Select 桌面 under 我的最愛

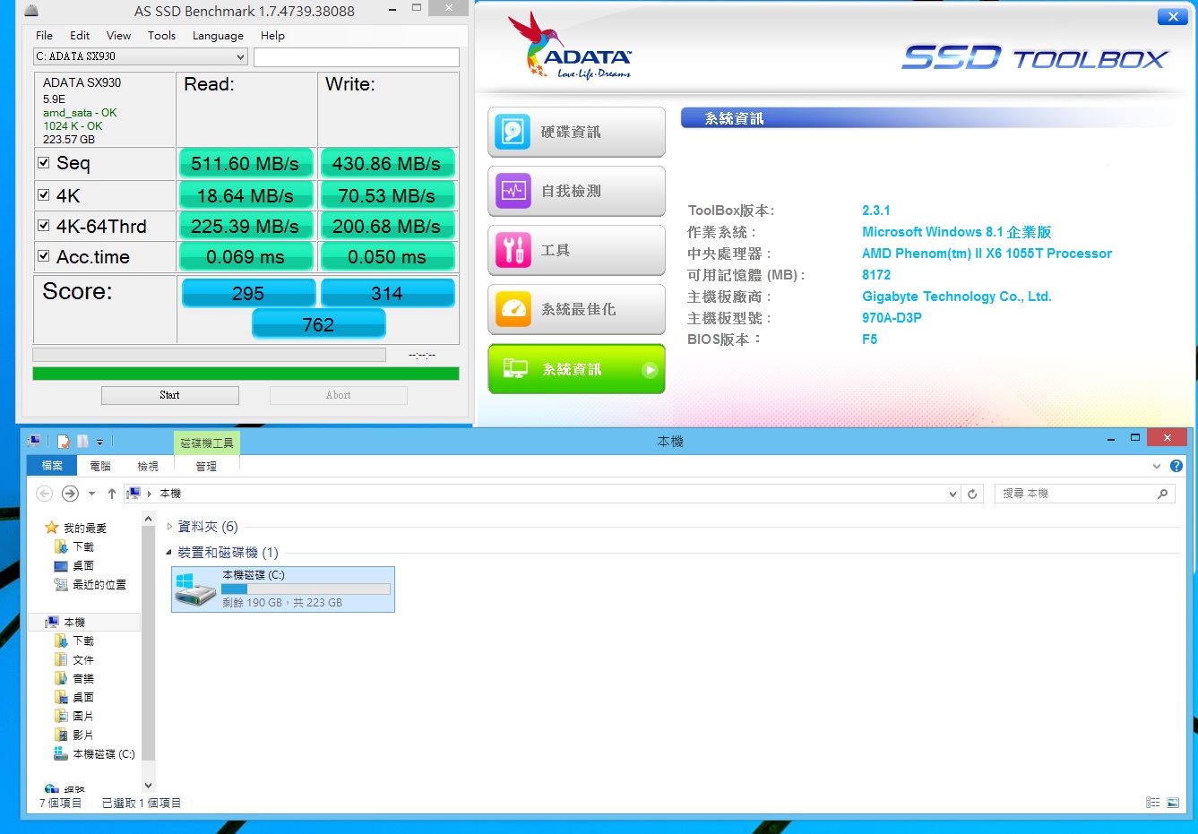[83, 565]
